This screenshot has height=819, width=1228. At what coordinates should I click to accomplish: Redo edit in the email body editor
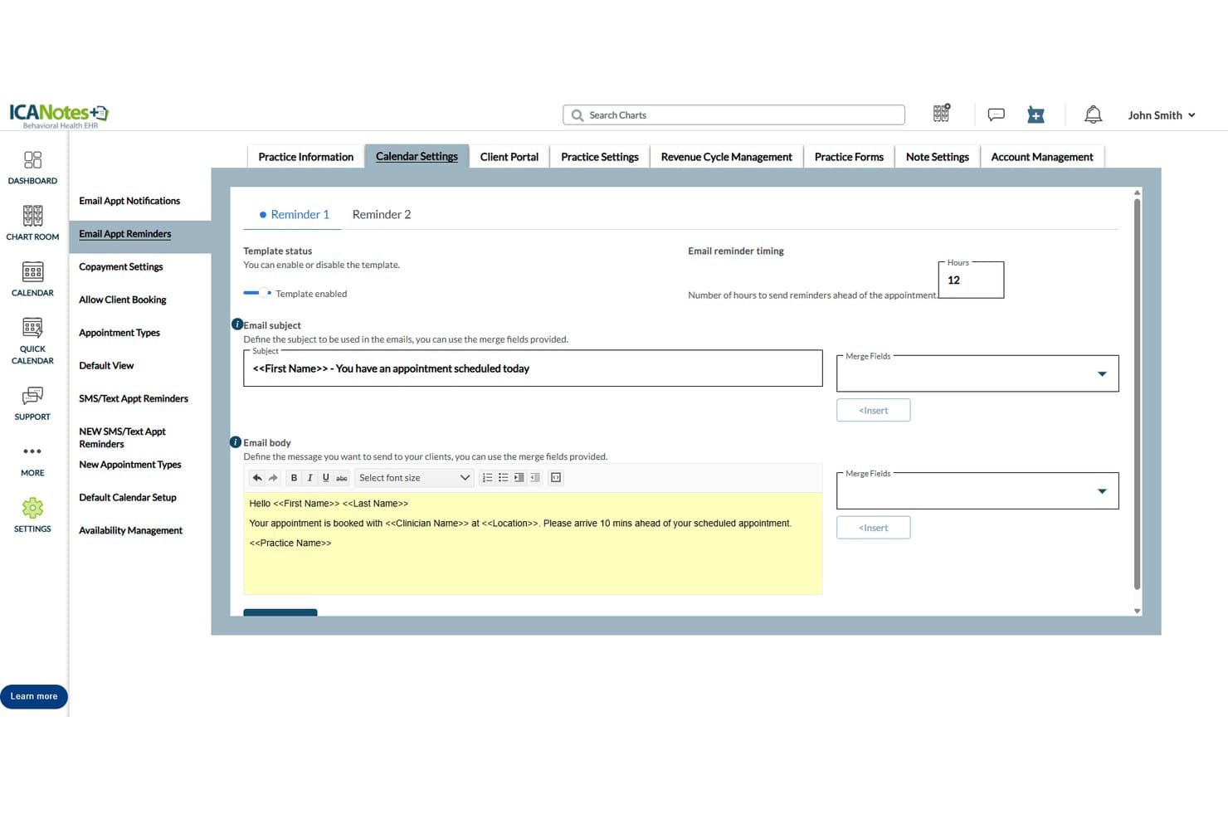coord(273,478)
